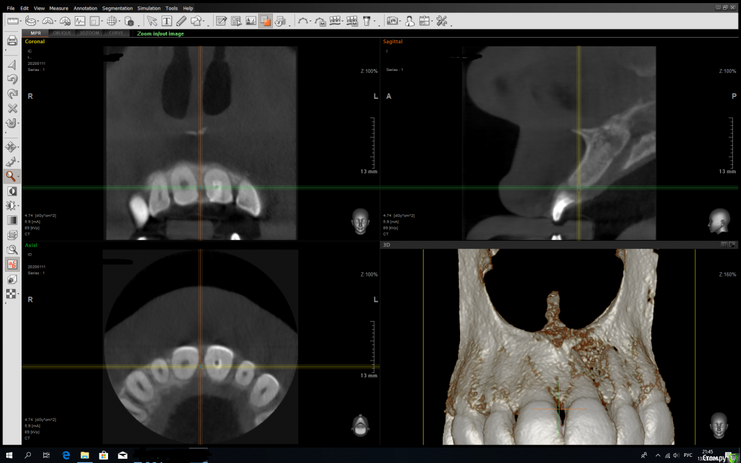The width and height of the screenshot is (741, 463).
Task: Toggle the highlighted overlay text button in sidebar
Action: pyautogui.click(x=12, y=264)
